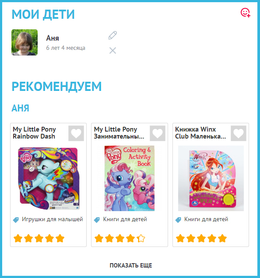Open Книги для детей under Winx book
The width and height of the screenshot is (260, 278).
(206, 219)
